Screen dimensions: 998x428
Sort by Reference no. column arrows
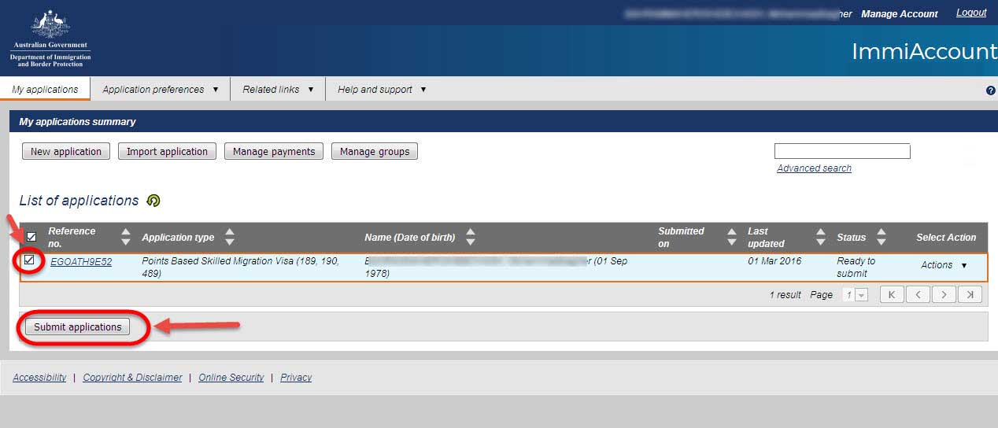(126, 237)
